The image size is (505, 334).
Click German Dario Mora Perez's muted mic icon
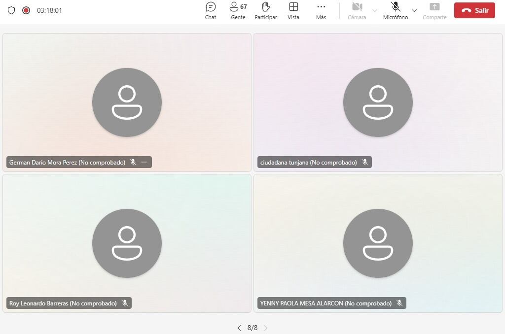(133, 162)
